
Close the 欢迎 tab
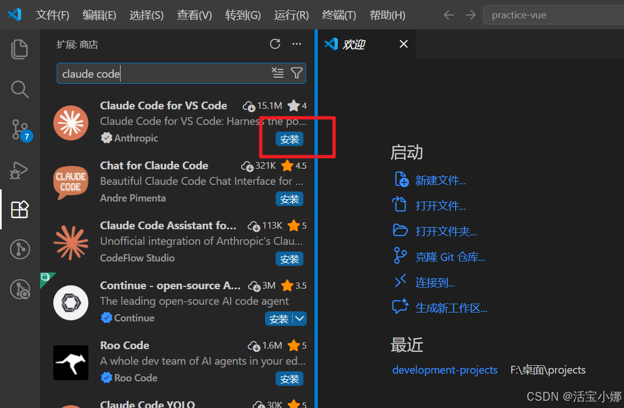(x=403, y=44)
